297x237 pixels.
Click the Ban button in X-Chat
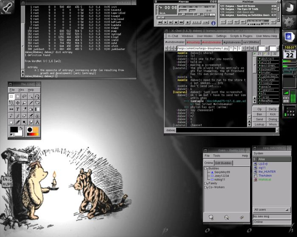(x=259, y=114)
